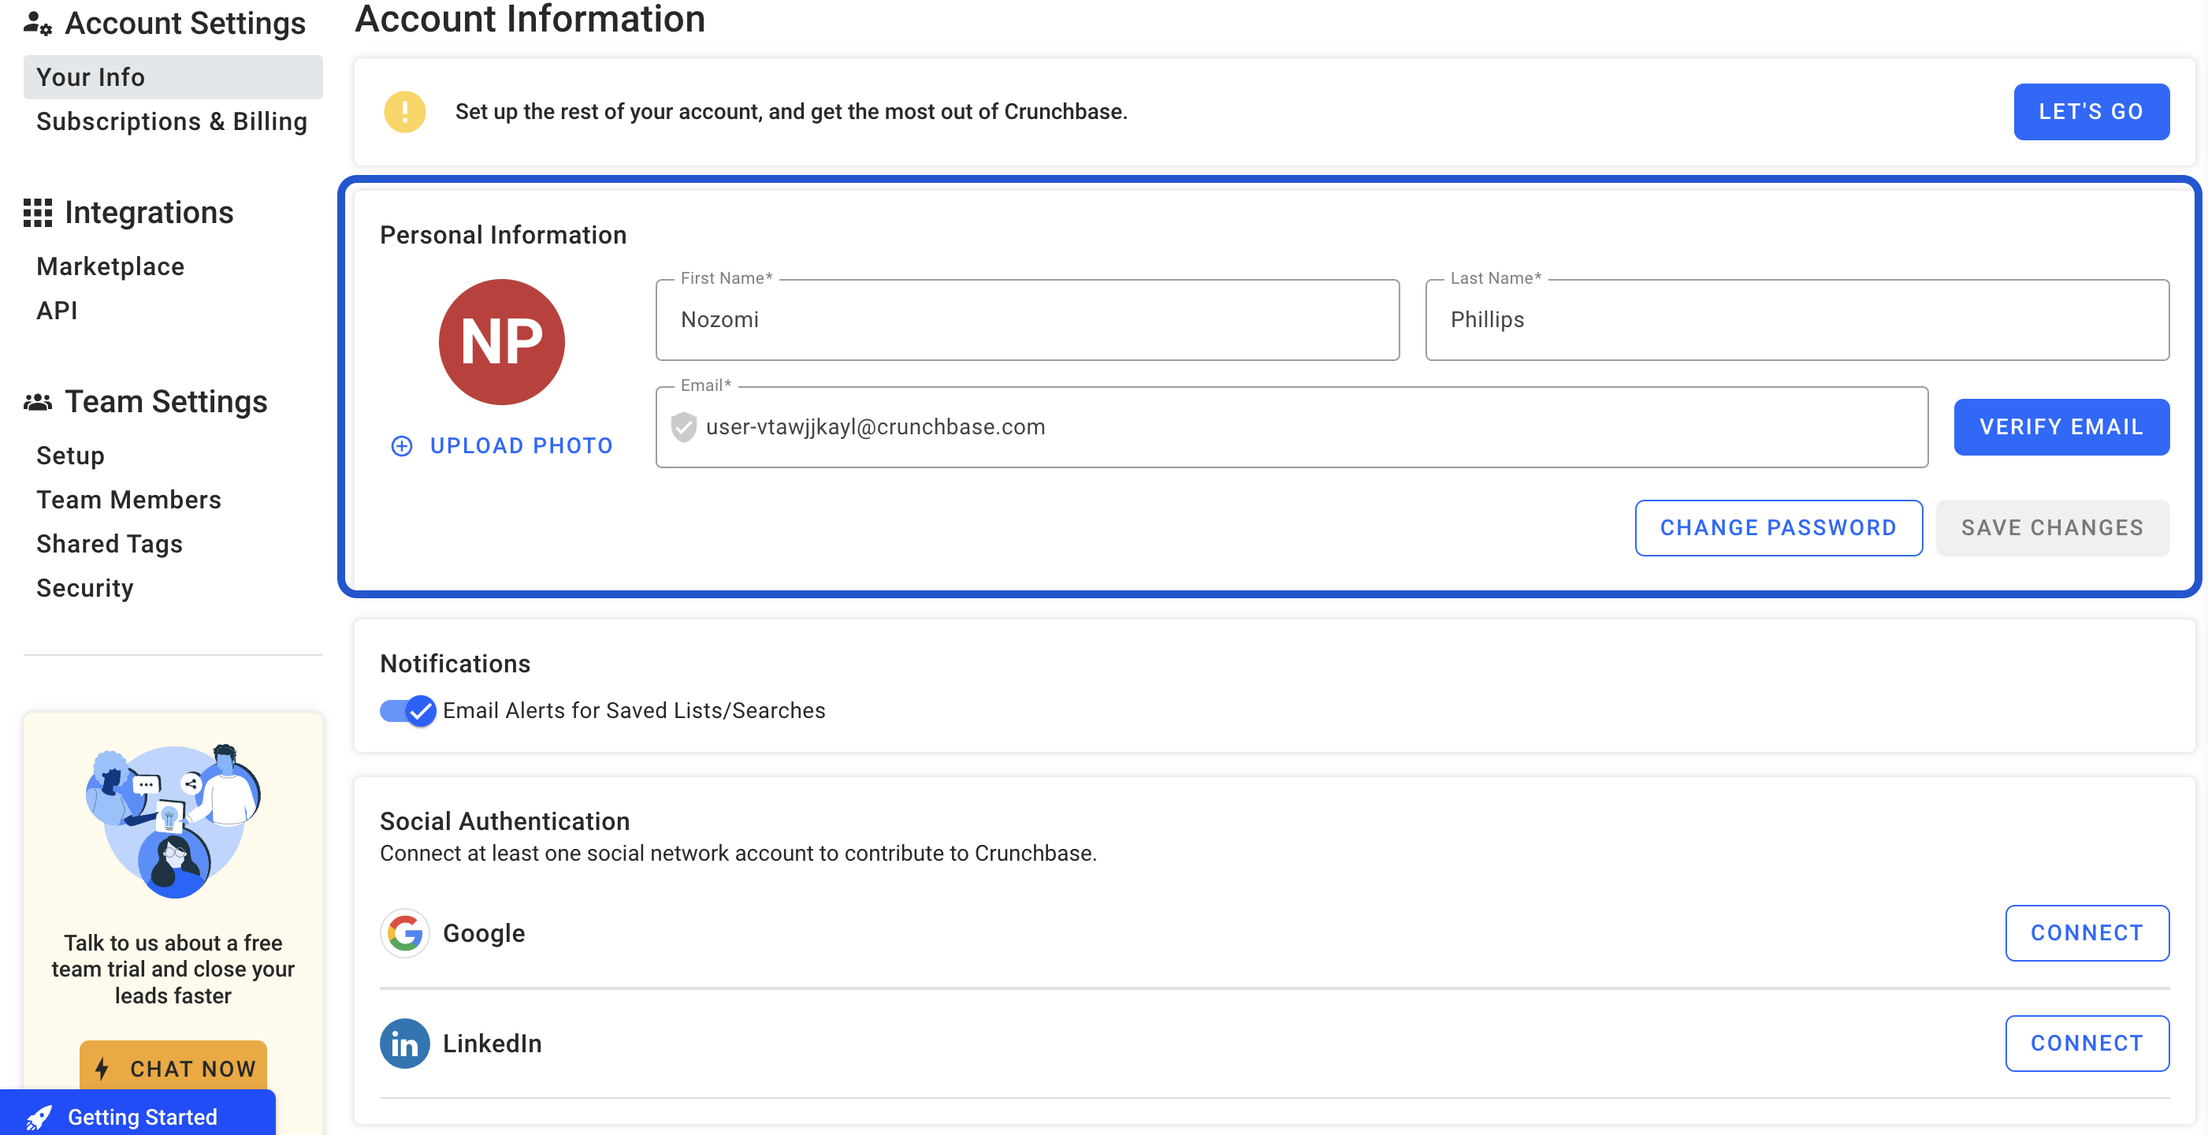Viewport: 2208px width, 1135px height.
Task: Open the Marketplace integrations page
Action: pos(110,266)
